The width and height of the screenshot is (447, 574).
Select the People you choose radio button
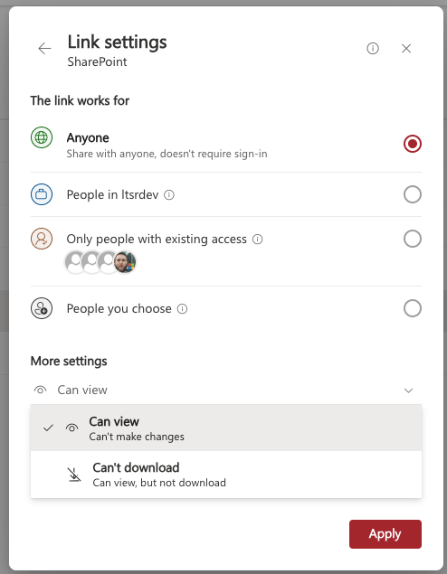click(413, 308)
